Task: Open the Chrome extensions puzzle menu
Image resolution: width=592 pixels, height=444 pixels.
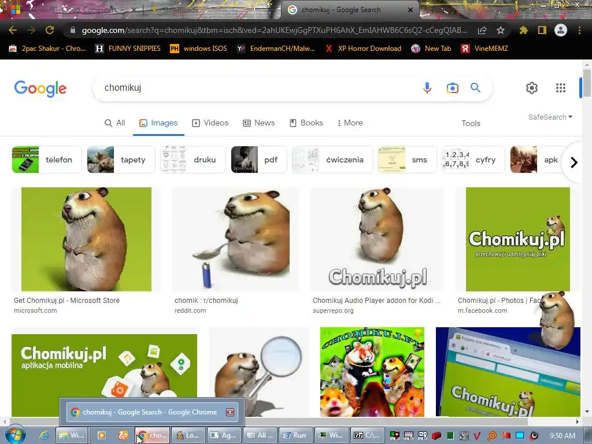Action: (524, 30)
